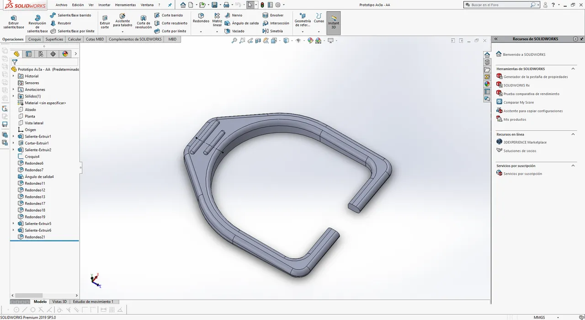Select Revolución de saliente/base tool
The height and width of the screenshot is (320, 585).
pos(37,23)
